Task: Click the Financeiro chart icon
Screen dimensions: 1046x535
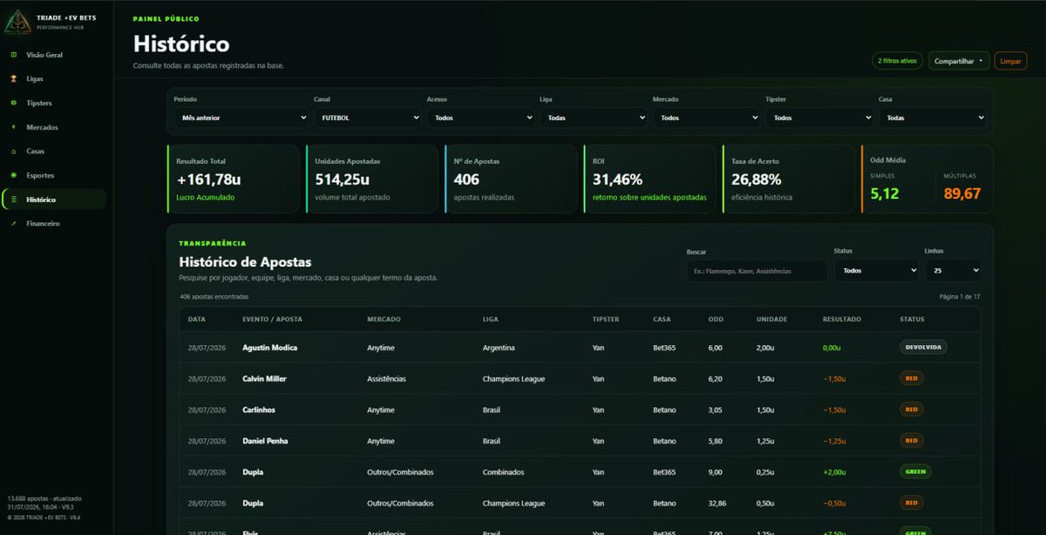Action: pyautogui.click(x=13, y=224)
